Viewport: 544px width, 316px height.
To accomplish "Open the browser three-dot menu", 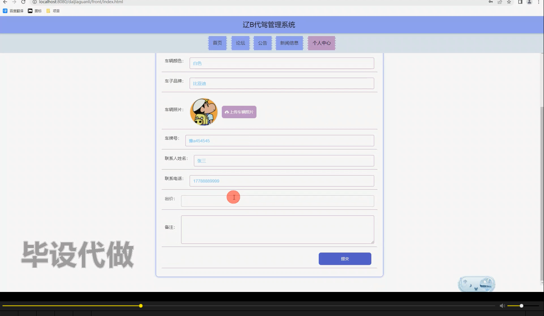I will click(x=539, y=2).
